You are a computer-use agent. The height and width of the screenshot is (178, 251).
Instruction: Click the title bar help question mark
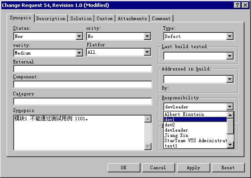coord(237,5)
